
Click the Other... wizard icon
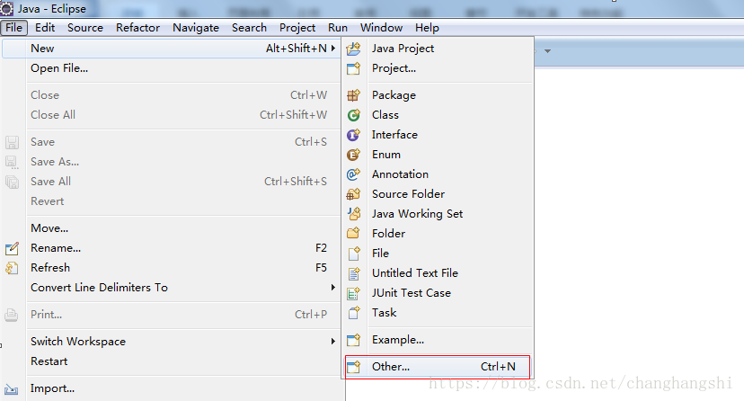coord(353,367)
